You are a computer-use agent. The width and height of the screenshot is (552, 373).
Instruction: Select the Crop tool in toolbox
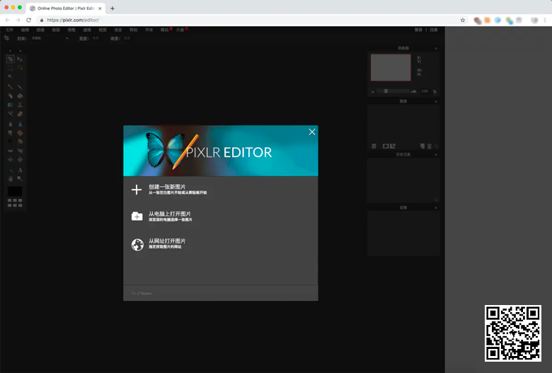pyautogui.click(x=10, y=59)
